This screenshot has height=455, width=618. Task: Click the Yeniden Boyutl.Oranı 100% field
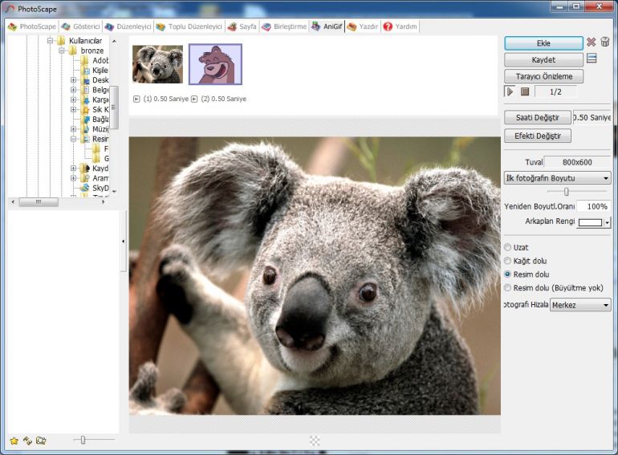(593, 206)
